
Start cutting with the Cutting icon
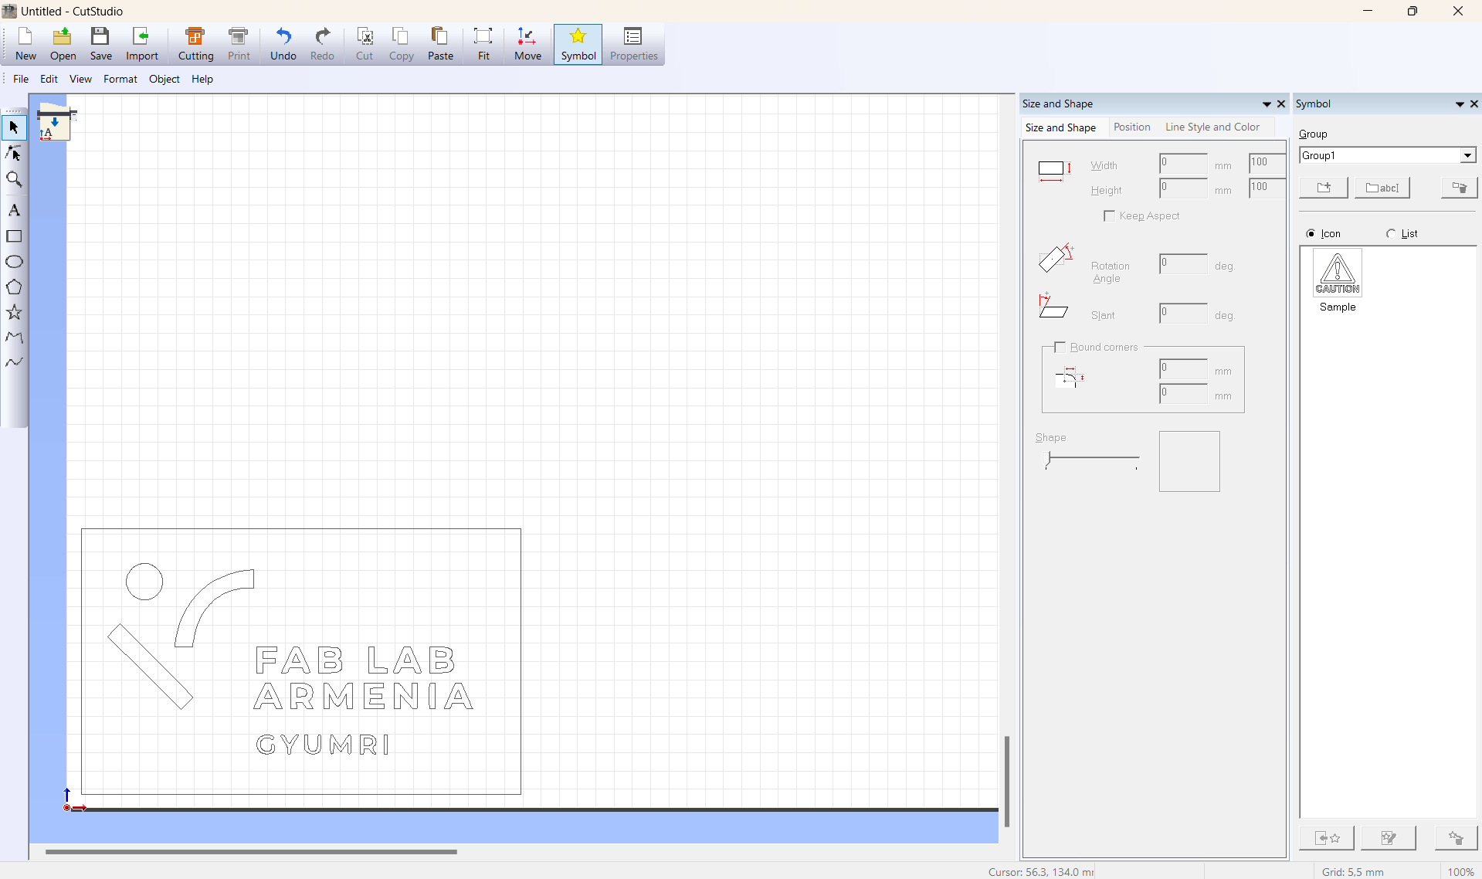click(195, 44)
